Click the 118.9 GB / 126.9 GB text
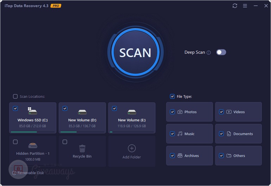271x186 pixels. 132,126
